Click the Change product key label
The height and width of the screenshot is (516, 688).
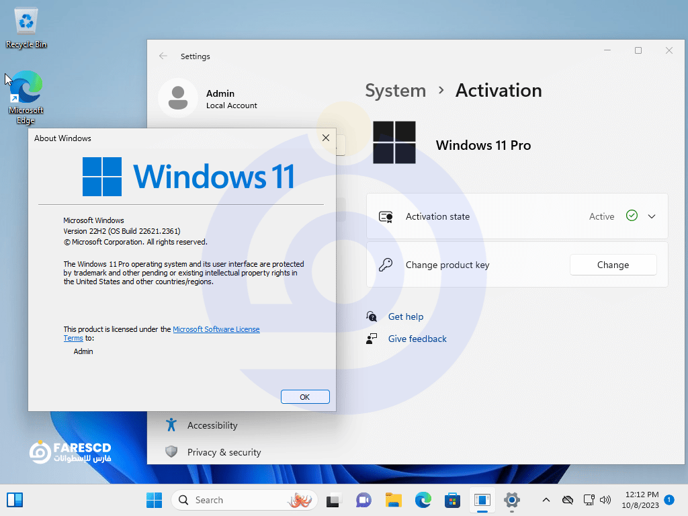click(447, 265)
